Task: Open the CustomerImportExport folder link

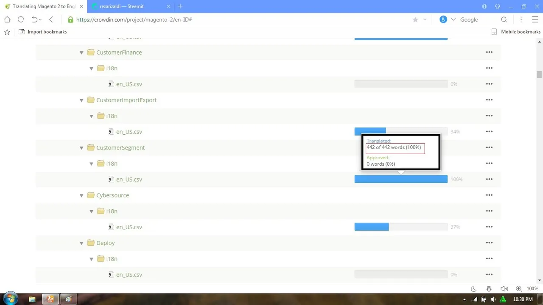Action: click(x=126, y=100)
